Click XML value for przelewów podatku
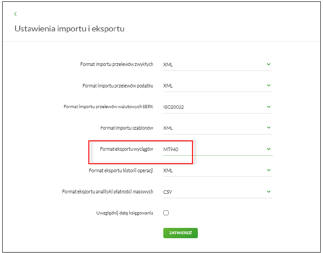323x253 pixels. pyautogui.click(x=168, y=86)
